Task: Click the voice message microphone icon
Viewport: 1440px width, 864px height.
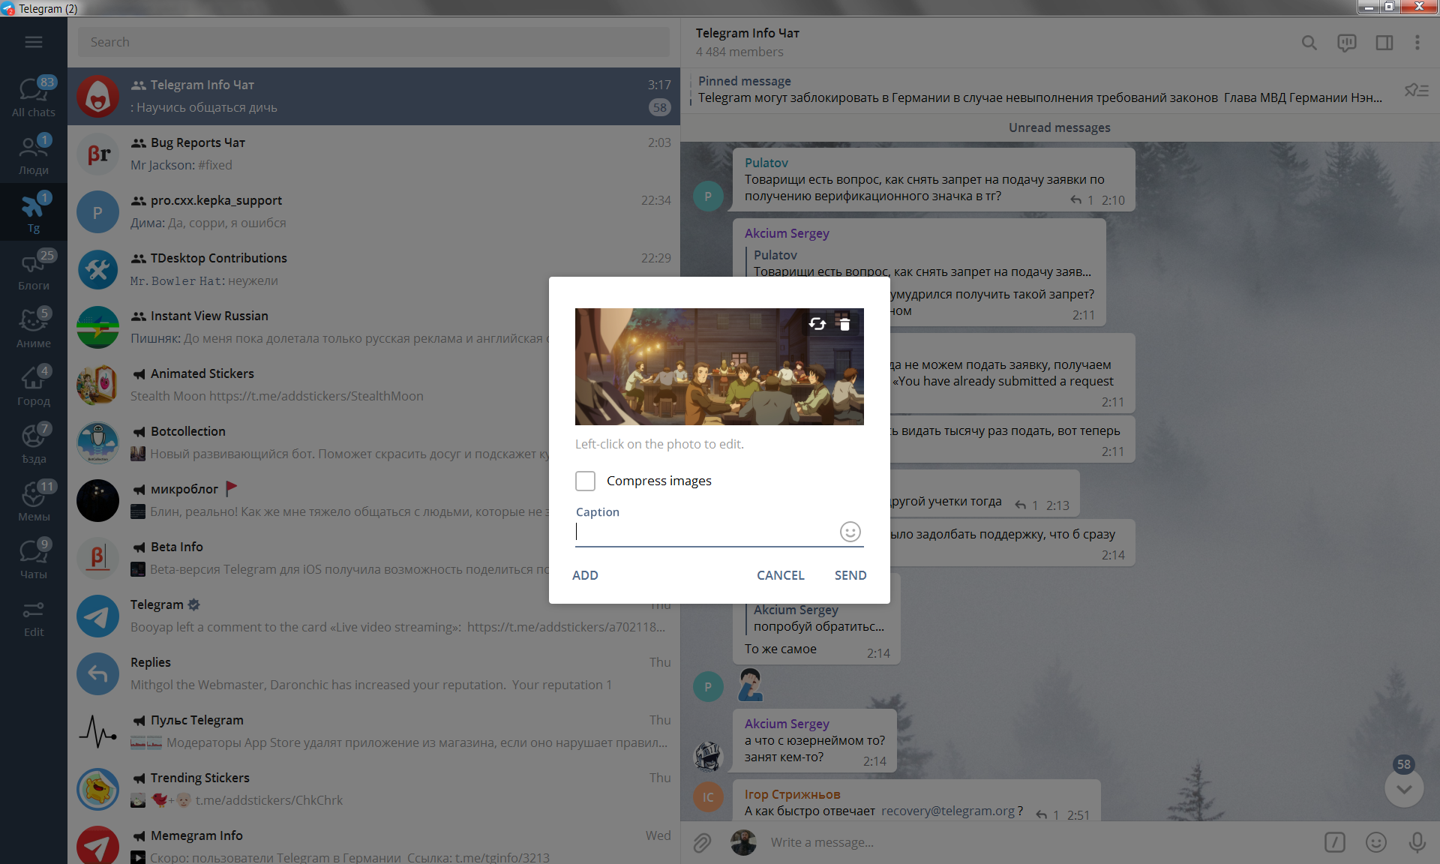Action: click(1417, 842)
